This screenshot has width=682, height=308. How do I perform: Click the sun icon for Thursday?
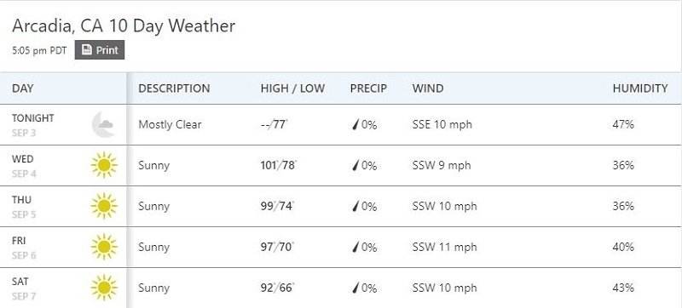pyautogui.click(x=104, y=206)
